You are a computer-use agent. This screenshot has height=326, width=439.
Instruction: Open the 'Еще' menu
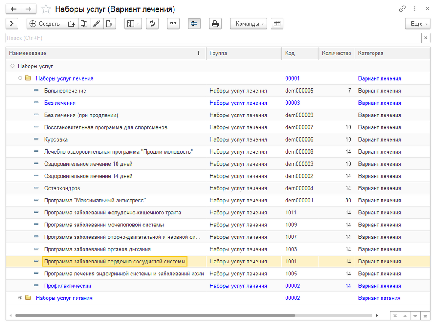(x=417, y=24)
